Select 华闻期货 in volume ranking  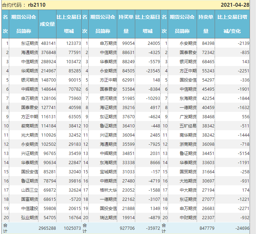30,71
